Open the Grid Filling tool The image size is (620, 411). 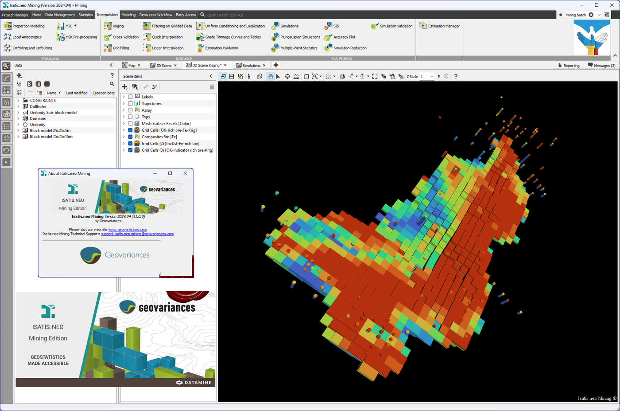[116, 48]
